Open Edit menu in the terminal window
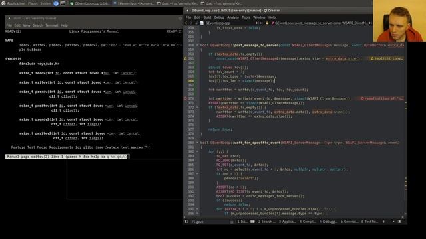Viewport: 426px width, 239px height. pyautogui.click(x=17, y=25)
